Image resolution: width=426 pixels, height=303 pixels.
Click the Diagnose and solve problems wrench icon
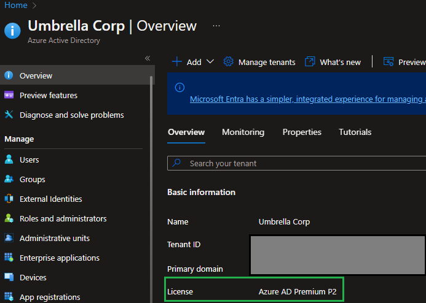[x=9, y=114]
